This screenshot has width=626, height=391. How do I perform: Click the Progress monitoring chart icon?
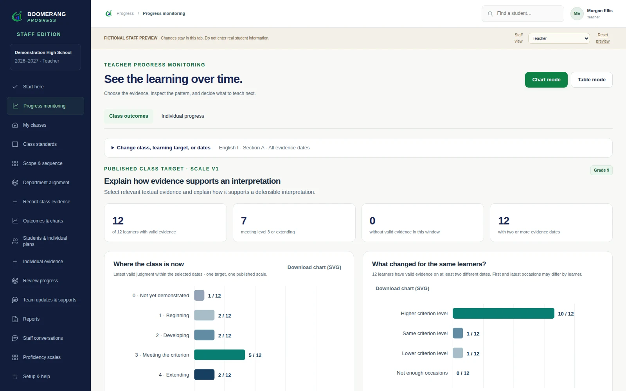[15, 106]
